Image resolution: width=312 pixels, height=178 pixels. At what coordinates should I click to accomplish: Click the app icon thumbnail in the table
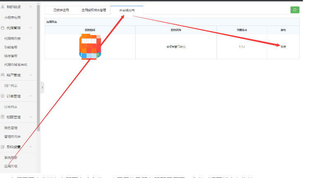90,47
